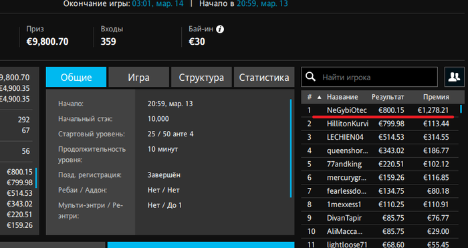The image size is (468, 248).
Task: Open the Игра tab
Action: point(139,77)
